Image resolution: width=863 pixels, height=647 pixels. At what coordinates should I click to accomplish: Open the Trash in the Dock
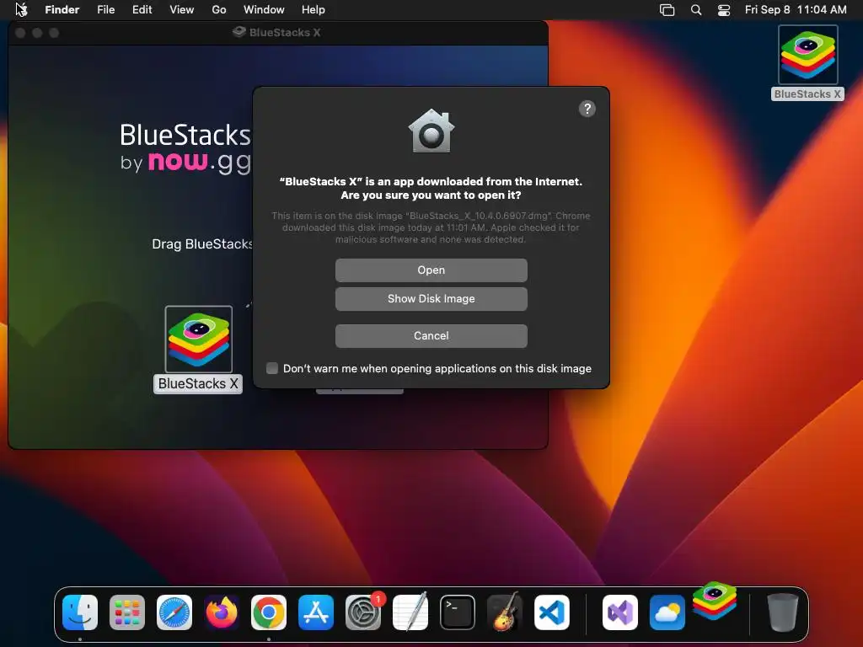click(783, 612)
